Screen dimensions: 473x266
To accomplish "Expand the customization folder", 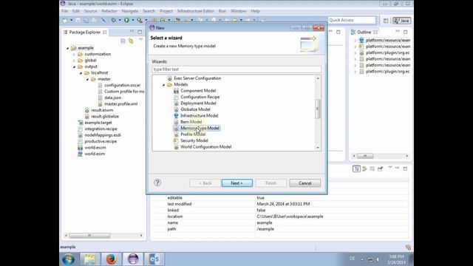I will [74, 54].
